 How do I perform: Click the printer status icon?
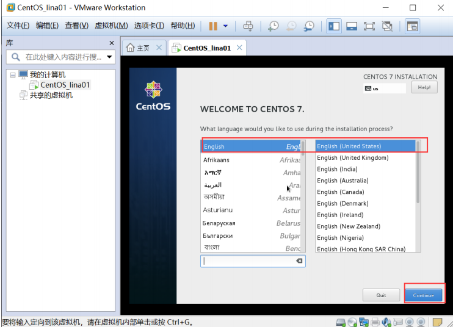(375, 322)
